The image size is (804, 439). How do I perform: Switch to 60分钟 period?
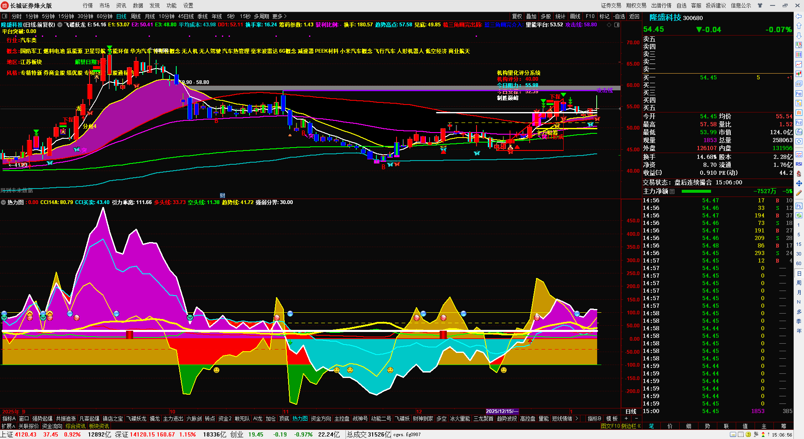tap(105, 16)
